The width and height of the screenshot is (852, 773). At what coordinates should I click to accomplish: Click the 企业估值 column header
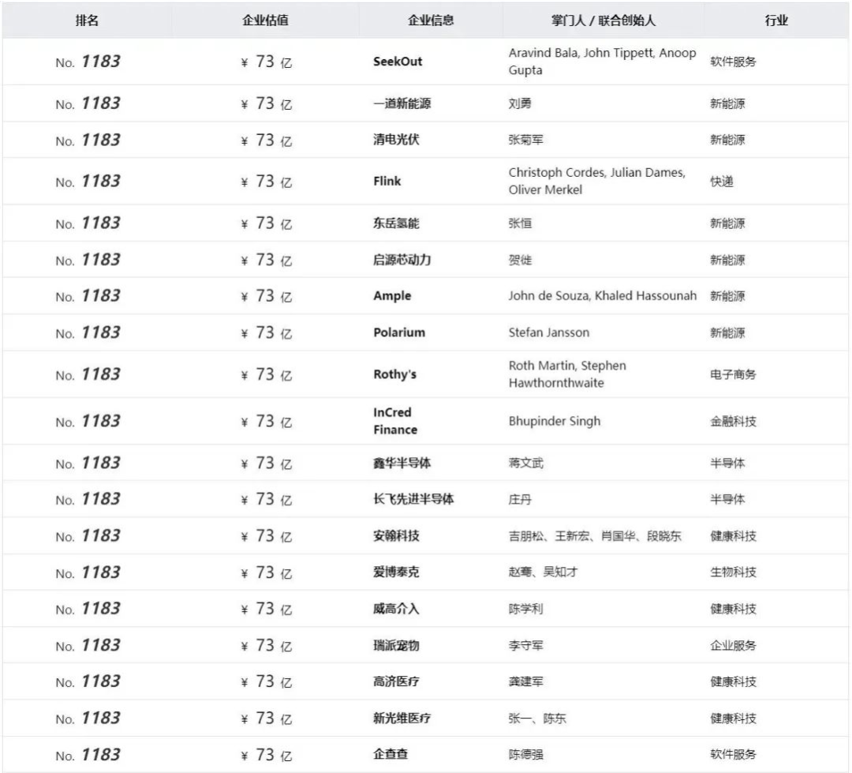click(265, 21)
